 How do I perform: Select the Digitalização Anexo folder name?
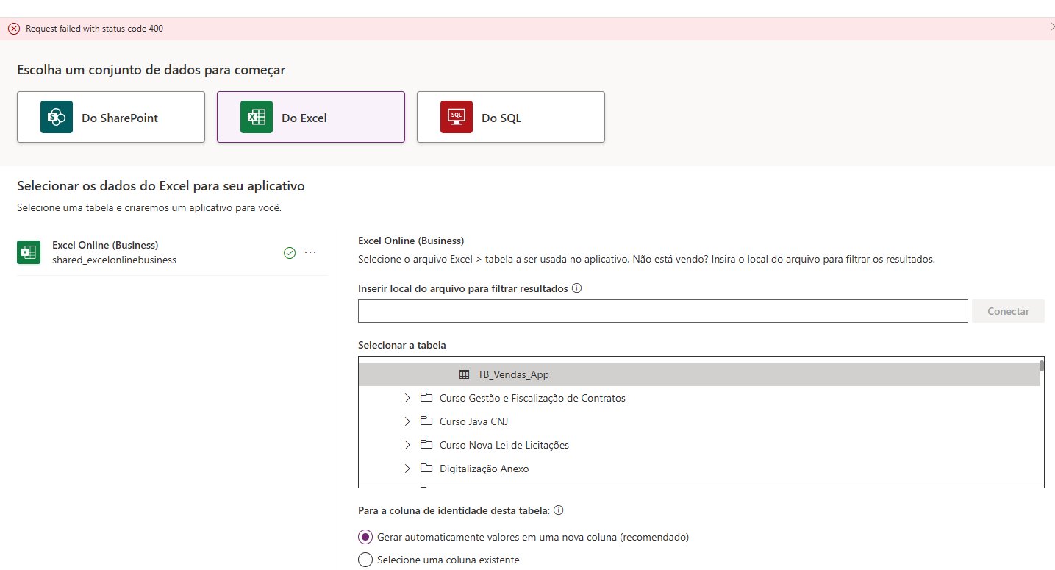(x=484, y=469)
